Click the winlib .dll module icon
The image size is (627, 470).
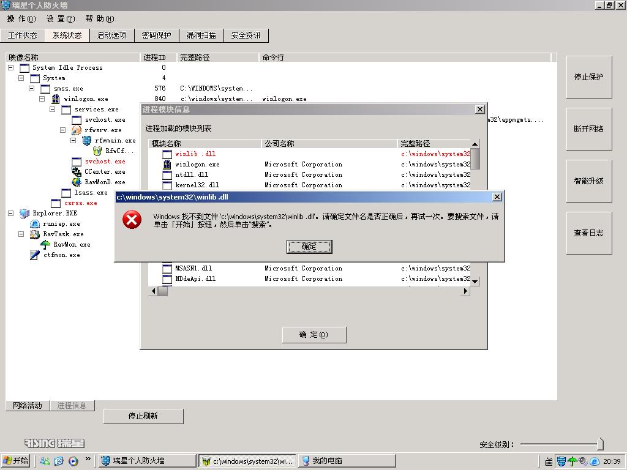(x=167, y=154)
